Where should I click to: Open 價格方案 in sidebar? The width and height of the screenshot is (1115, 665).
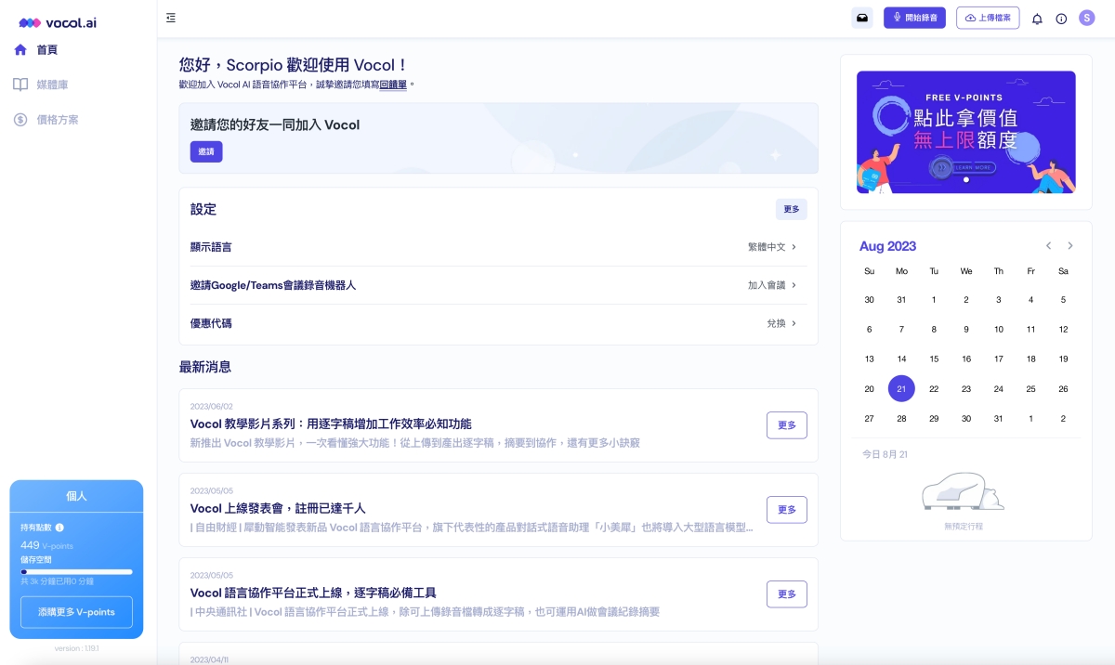coord(58,120)
